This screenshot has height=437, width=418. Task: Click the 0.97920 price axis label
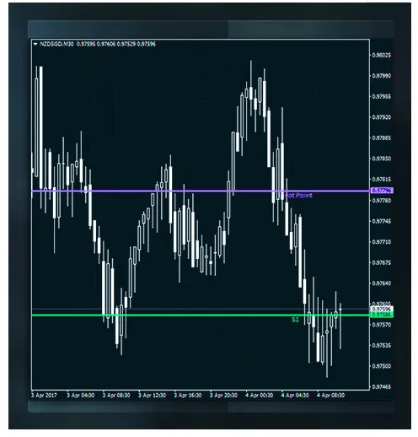pyautogui.click(x=382, y=117)
